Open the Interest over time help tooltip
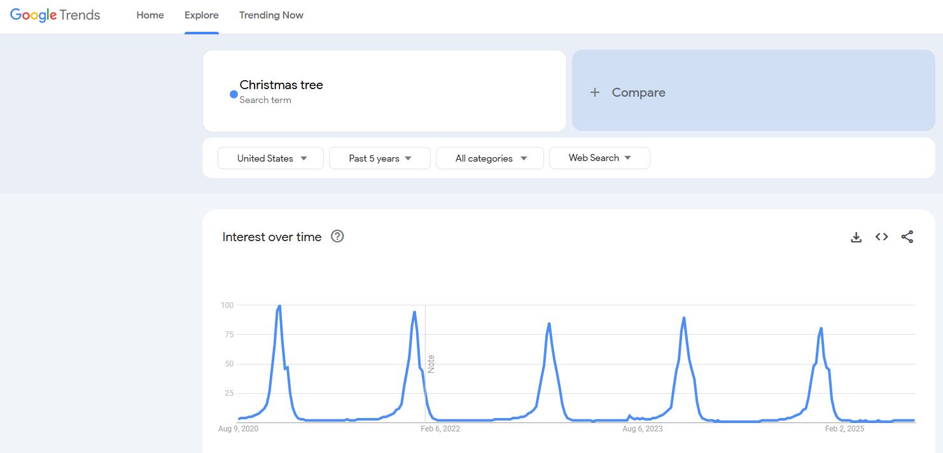Screen dimensions: 943x453 [337, 236]
